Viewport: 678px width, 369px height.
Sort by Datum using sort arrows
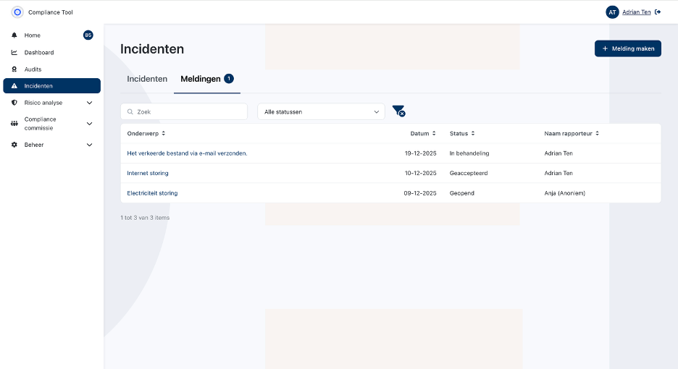coord(434,134)
